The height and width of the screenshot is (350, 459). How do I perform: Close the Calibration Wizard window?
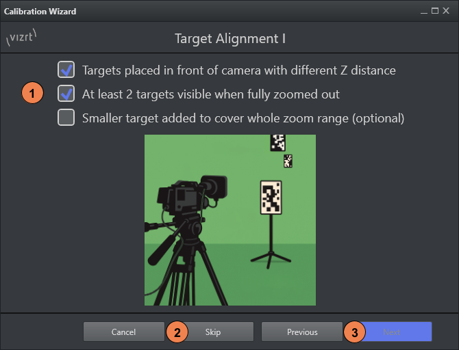pos(447,12)
